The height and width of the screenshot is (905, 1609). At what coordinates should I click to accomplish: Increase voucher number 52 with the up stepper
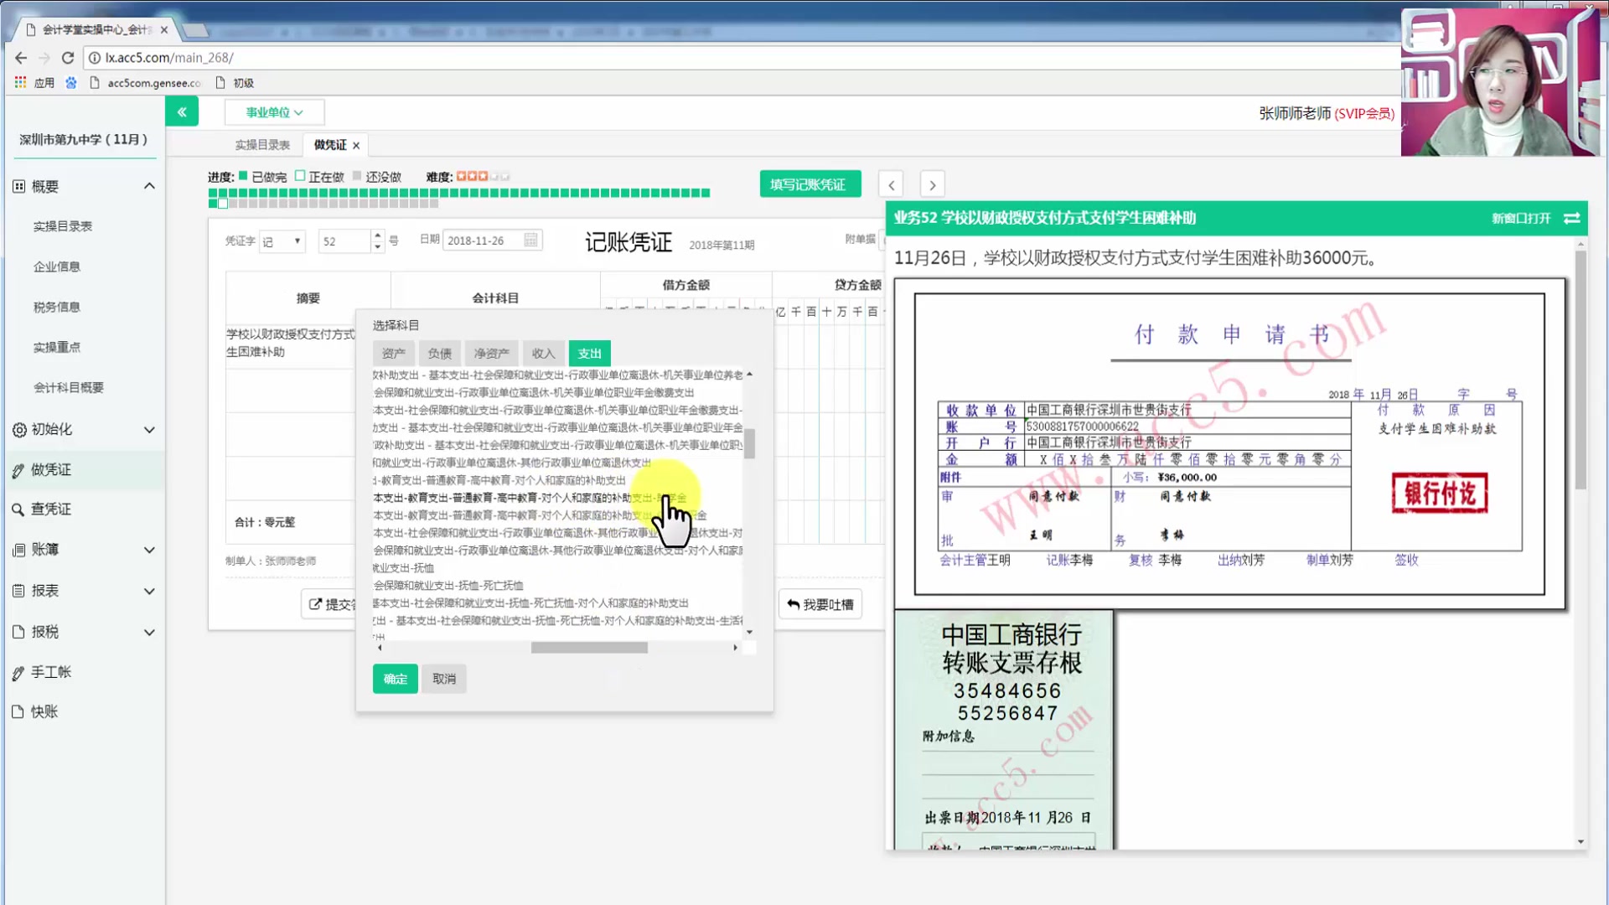(377, 235)
